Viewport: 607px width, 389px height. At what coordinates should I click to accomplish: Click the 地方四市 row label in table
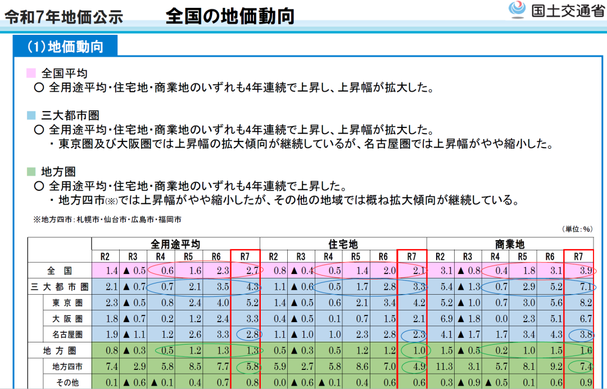pos(67,367)
